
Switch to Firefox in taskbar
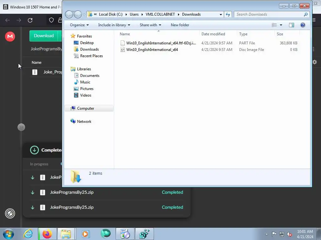pyautogui.click(x=47, y=234)
